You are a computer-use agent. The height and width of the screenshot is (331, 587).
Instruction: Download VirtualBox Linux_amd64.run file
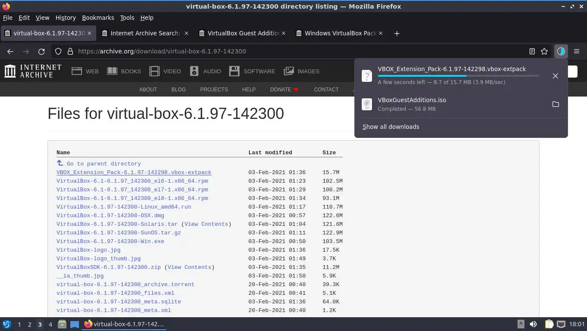click(x=124, y=207)
